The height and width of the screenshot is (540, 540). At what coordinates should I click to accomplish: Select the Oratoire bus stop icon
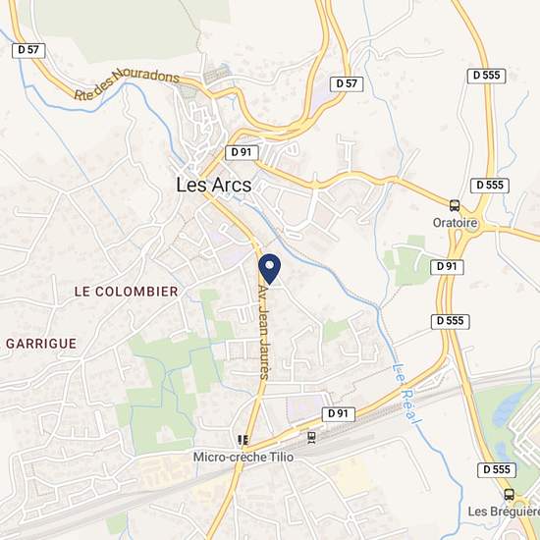coord(455,205)
